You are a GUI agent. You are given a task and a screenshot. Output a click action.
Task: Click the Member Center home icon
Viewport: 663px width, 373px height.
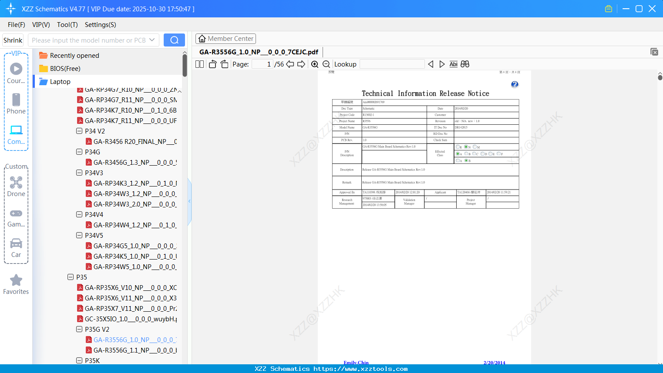click(x=202, y=39)
